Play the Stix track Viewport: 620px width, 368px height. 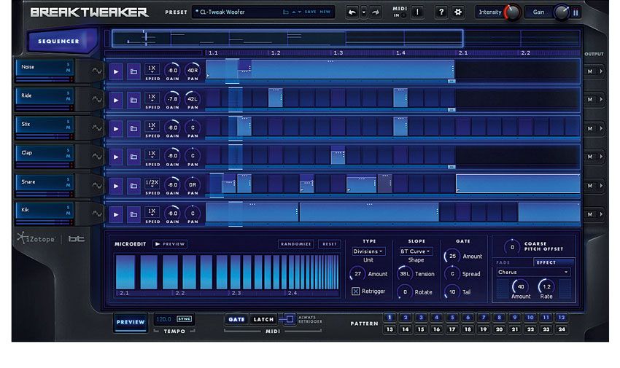[x=116, y=128]
